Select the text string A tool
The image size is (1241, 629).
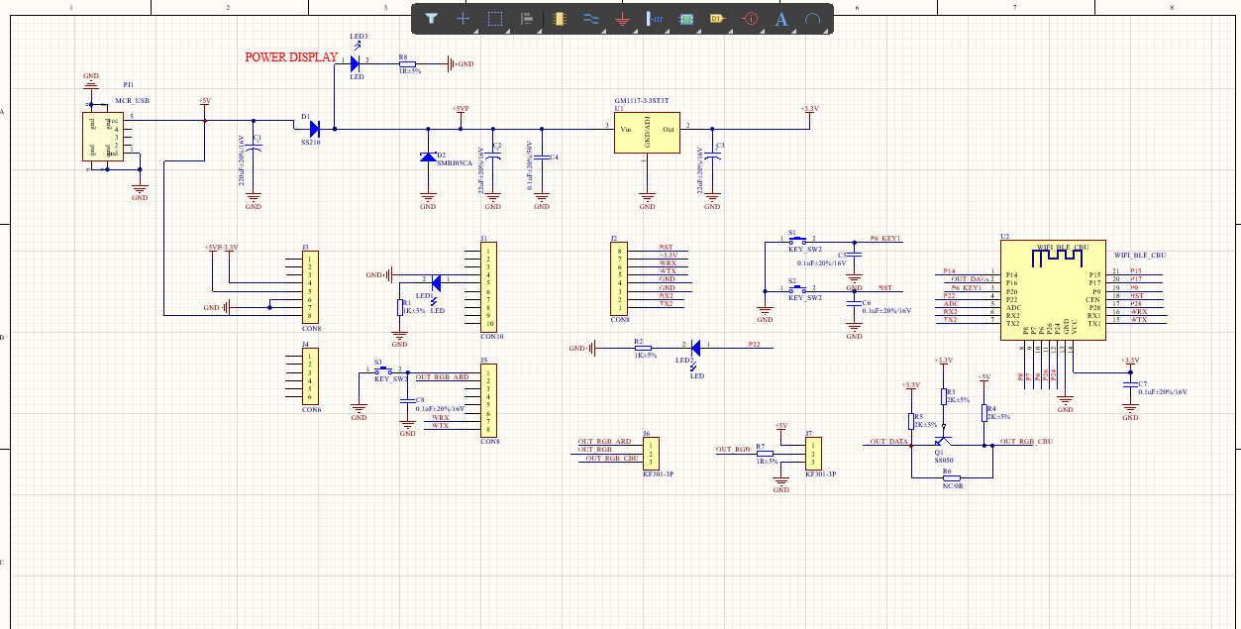(781, 18)
